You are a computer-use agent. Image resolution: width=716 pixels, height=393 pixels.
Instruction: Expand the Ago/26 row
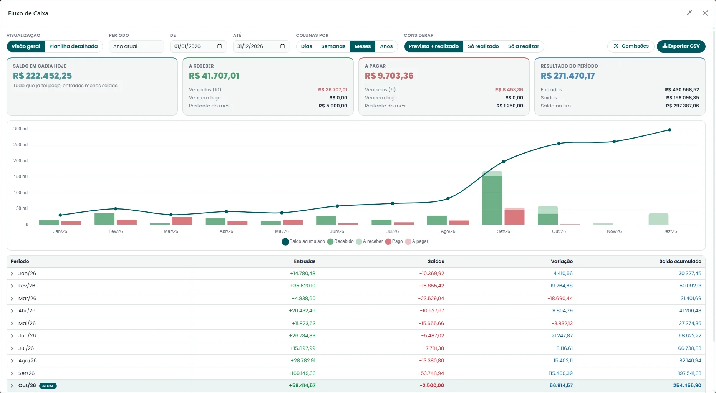click(12, 361)
